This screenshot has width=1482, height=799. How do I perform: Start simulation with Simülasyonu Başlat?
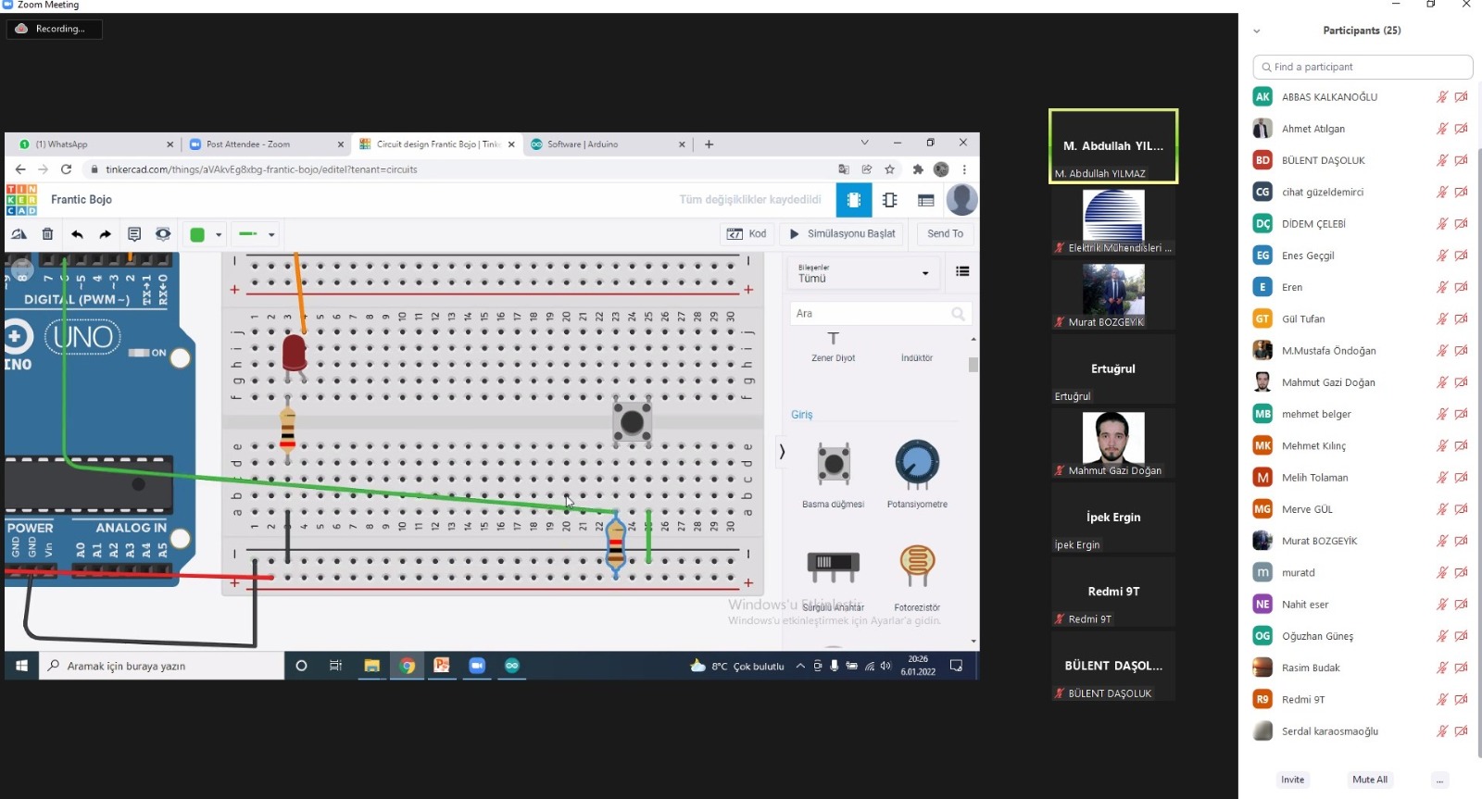pos(842,234)
